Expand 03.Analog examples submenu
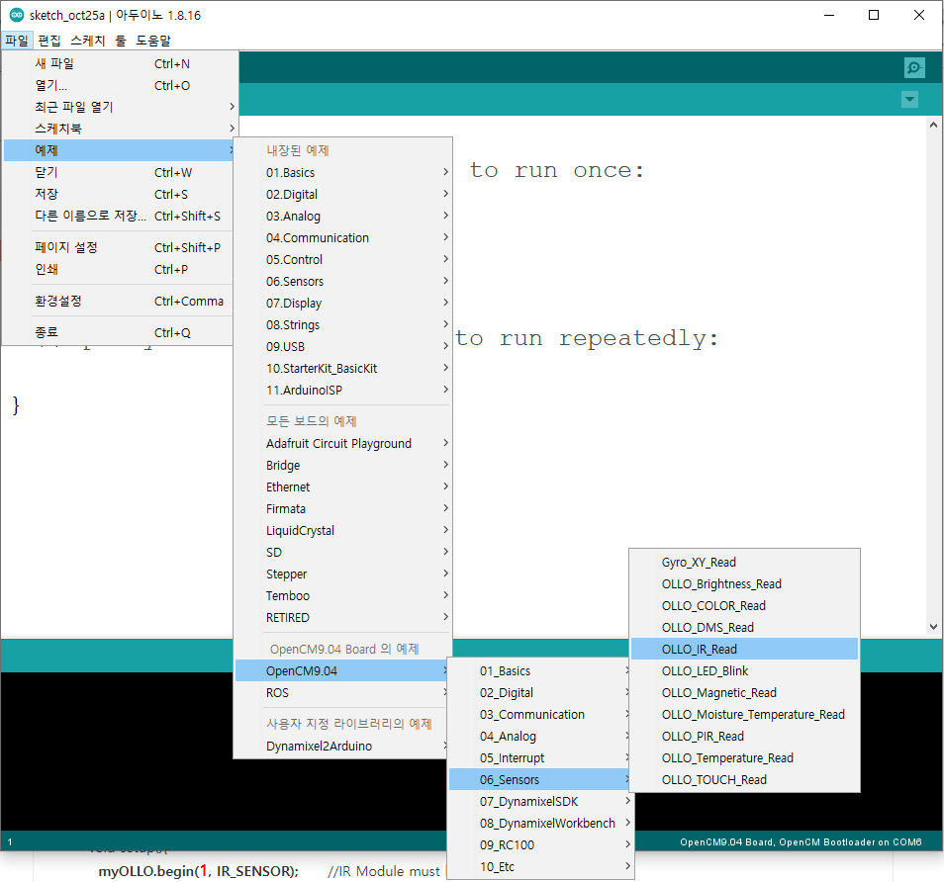This screenshot has height=882, width=944. click(342, 216)
